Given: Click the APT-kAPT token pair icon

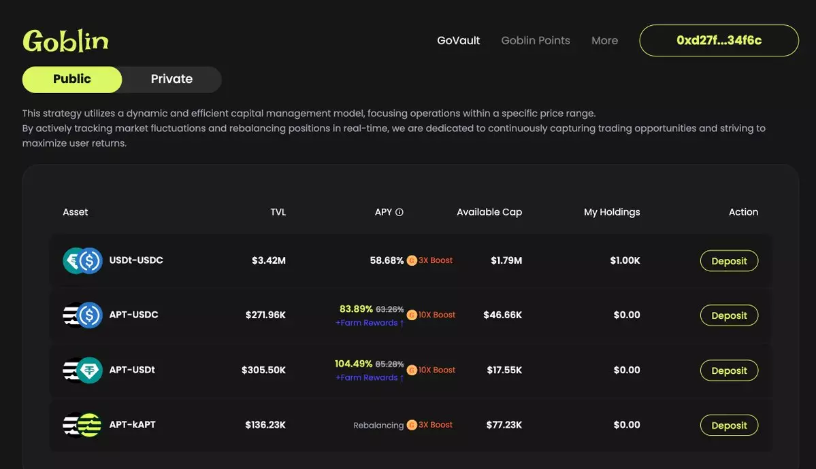Looking at the screenshot, I should [82, 425].
